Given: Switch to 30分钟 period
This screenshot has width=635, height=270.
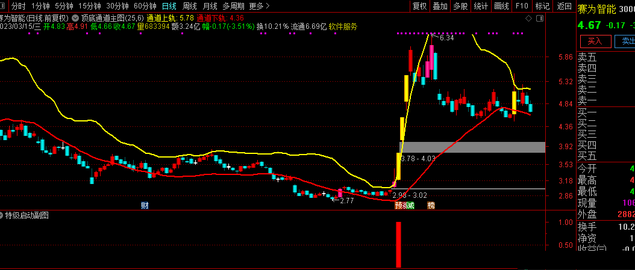Looking at the screenshot, I should (x=117, y=6).
